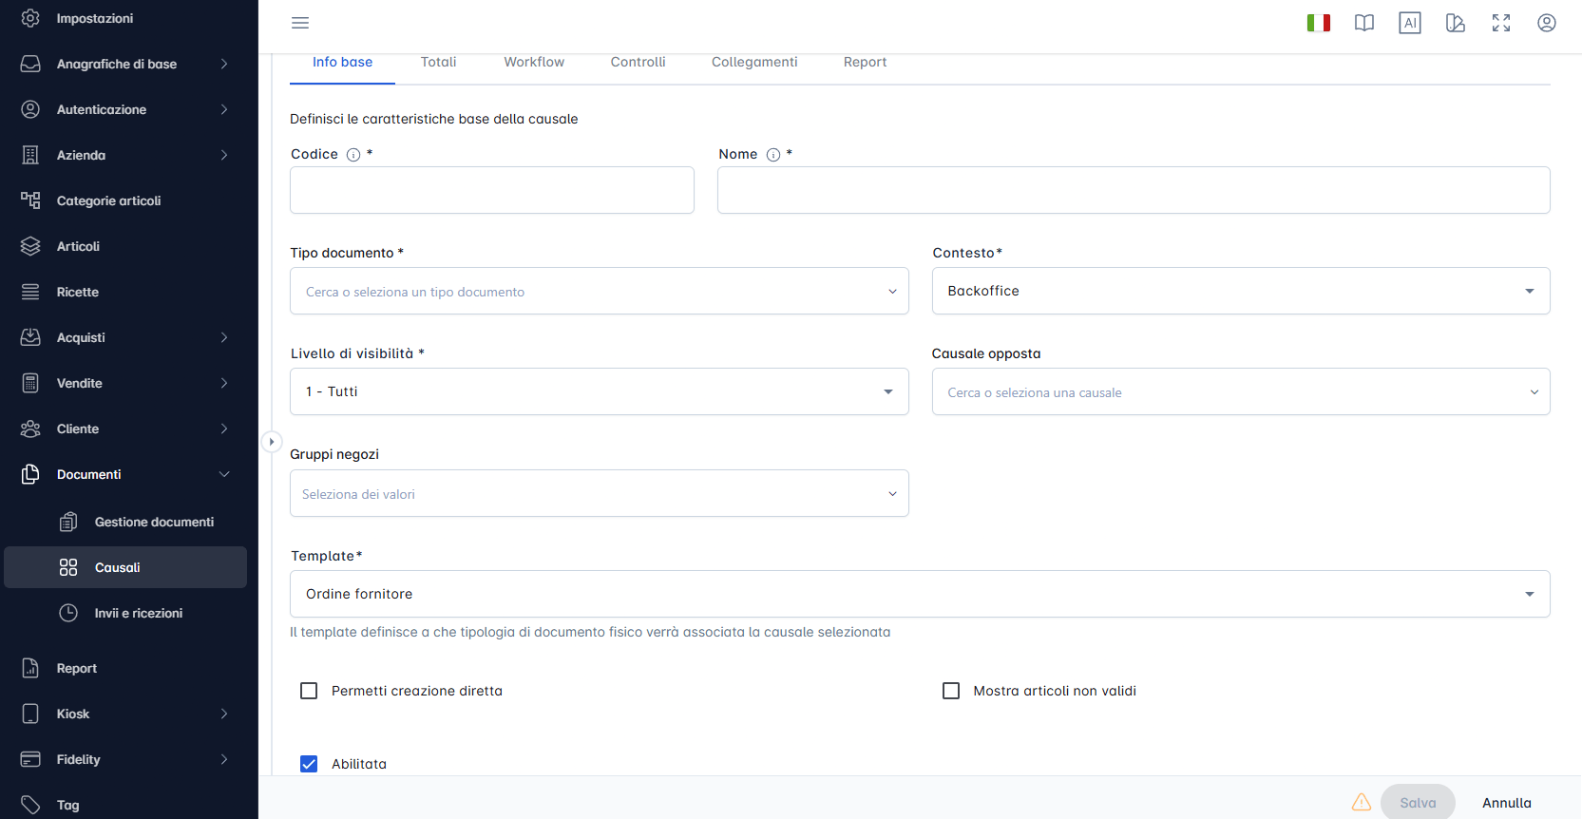The width and height of the screenshot is (1582, 819).
Task: Expand the Cliente submenu chevron
Action: coord(224,429)
